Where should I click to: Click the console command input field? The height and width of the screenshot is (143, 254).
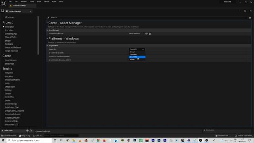61,135
